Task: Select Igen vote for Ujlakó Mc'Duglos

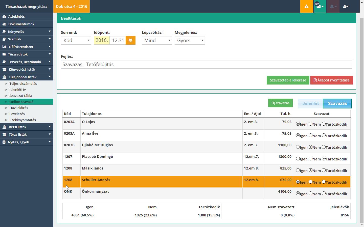Action: [298, 147]
